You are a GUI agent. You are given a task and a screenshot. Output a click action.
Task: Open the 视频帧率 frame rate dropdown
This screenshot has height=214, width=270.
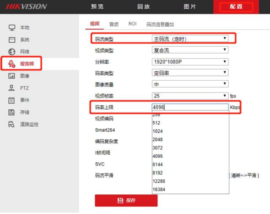pos(190,96)
